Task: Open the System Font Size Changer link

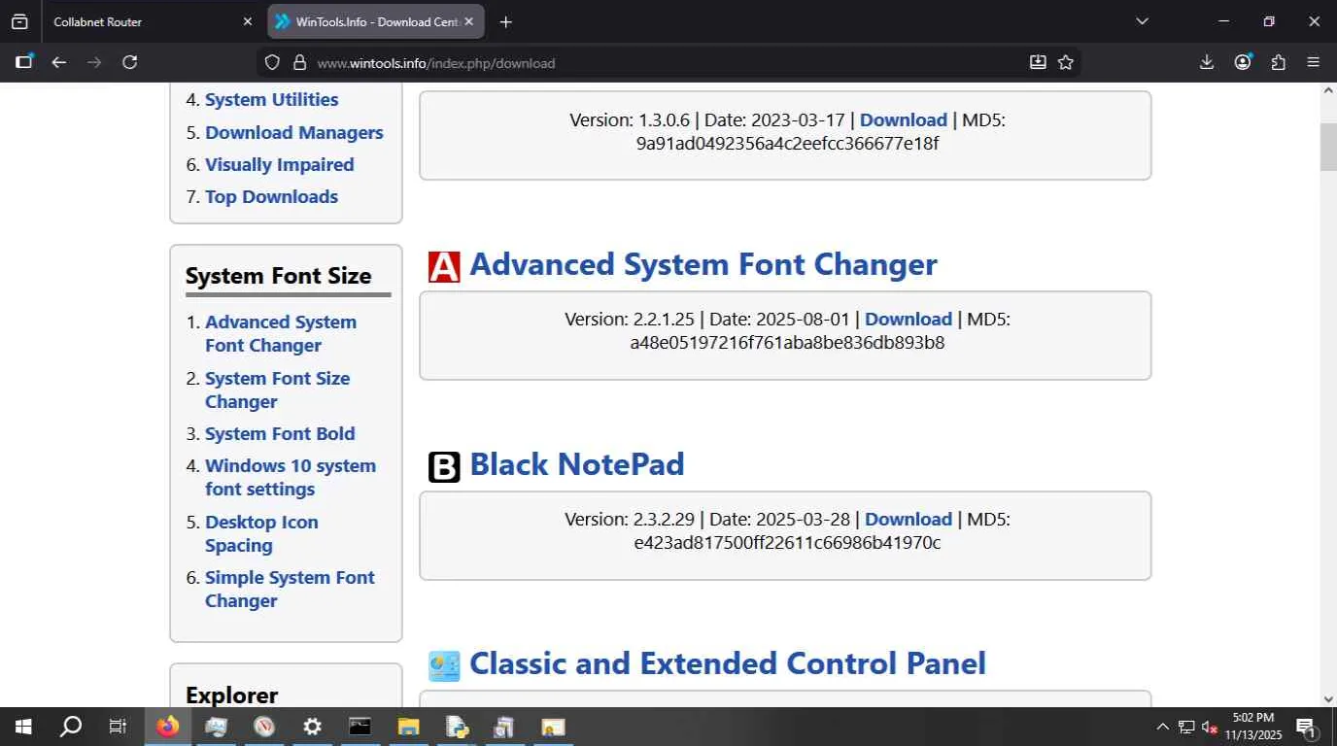Action: pyautogui.click(x=277, y=390)
